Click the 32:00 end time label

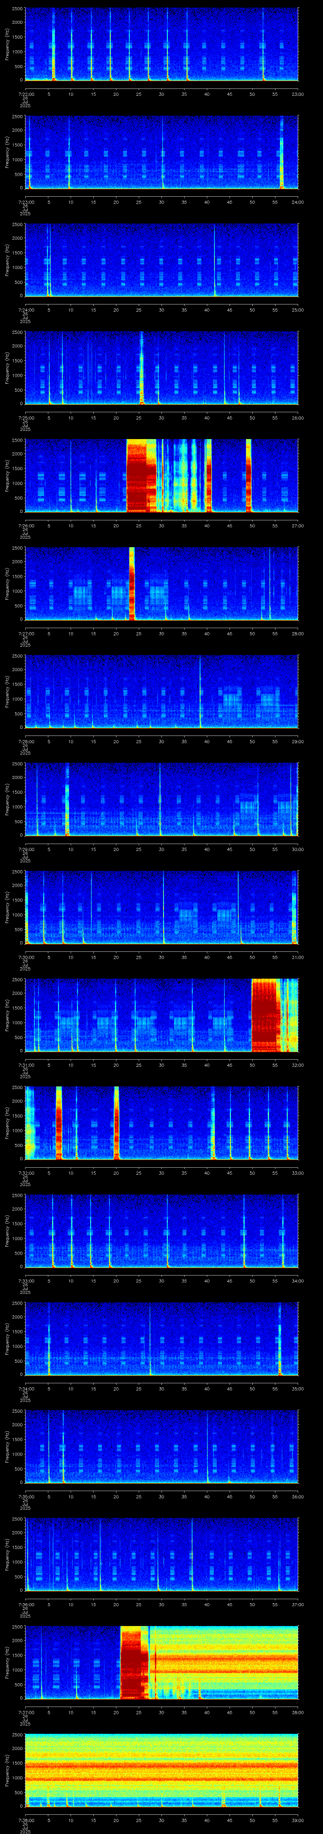click(297, 1065)
